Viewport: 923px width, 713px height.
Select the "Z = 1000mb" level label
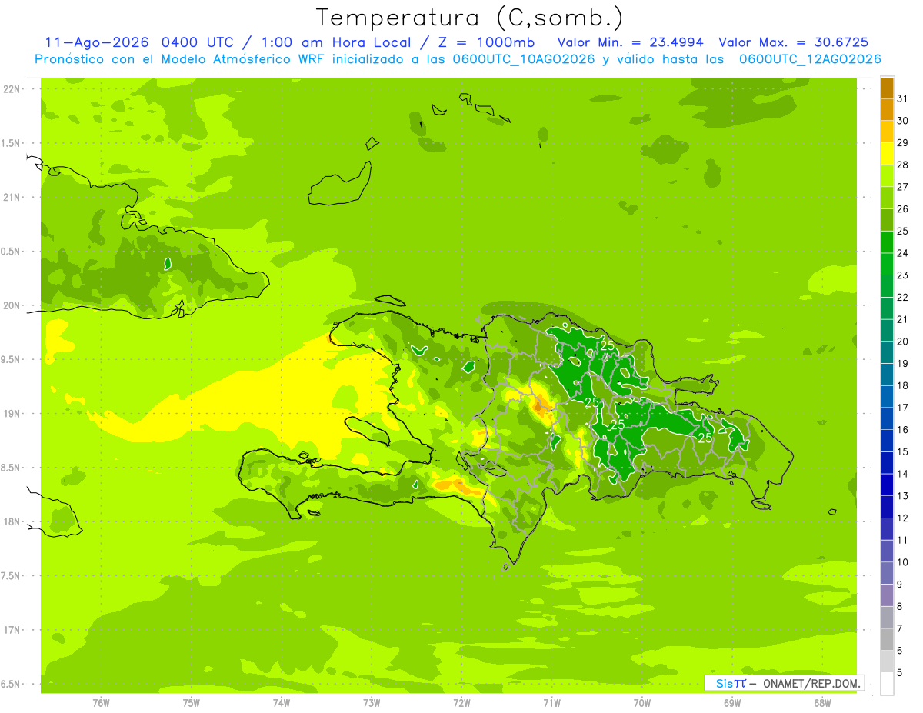click(x=488, y=42)
